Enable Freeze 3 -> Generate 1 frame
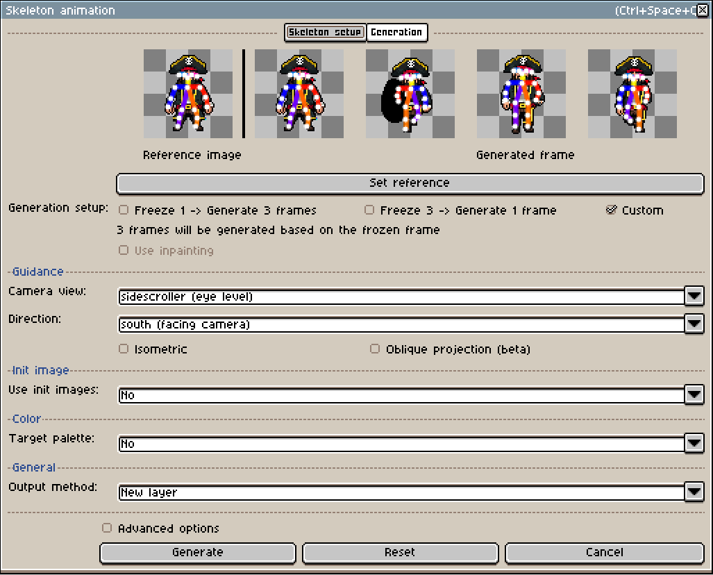Image resolution: width=713 pixels, height=575 pixels. tap(369, 210)
